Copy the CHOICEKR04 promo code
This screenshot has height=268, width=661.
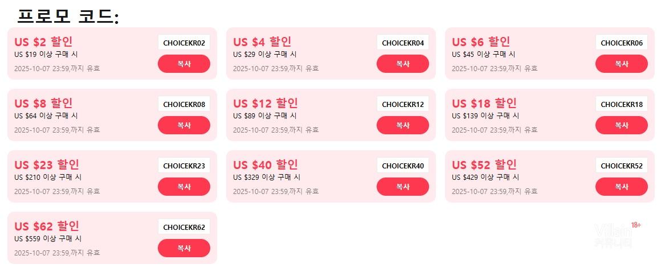pyautogui.click(x=402, y=64)
